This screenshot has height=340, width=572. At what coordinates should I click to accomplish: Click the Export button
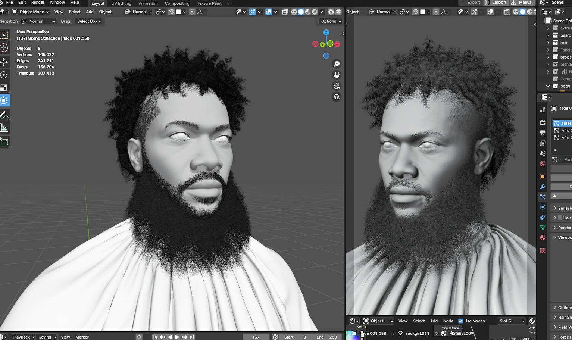pos(470,3)
